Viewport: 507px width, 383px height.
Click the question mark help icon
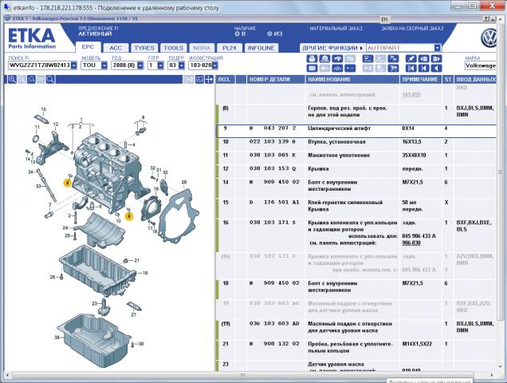[486, 19]
